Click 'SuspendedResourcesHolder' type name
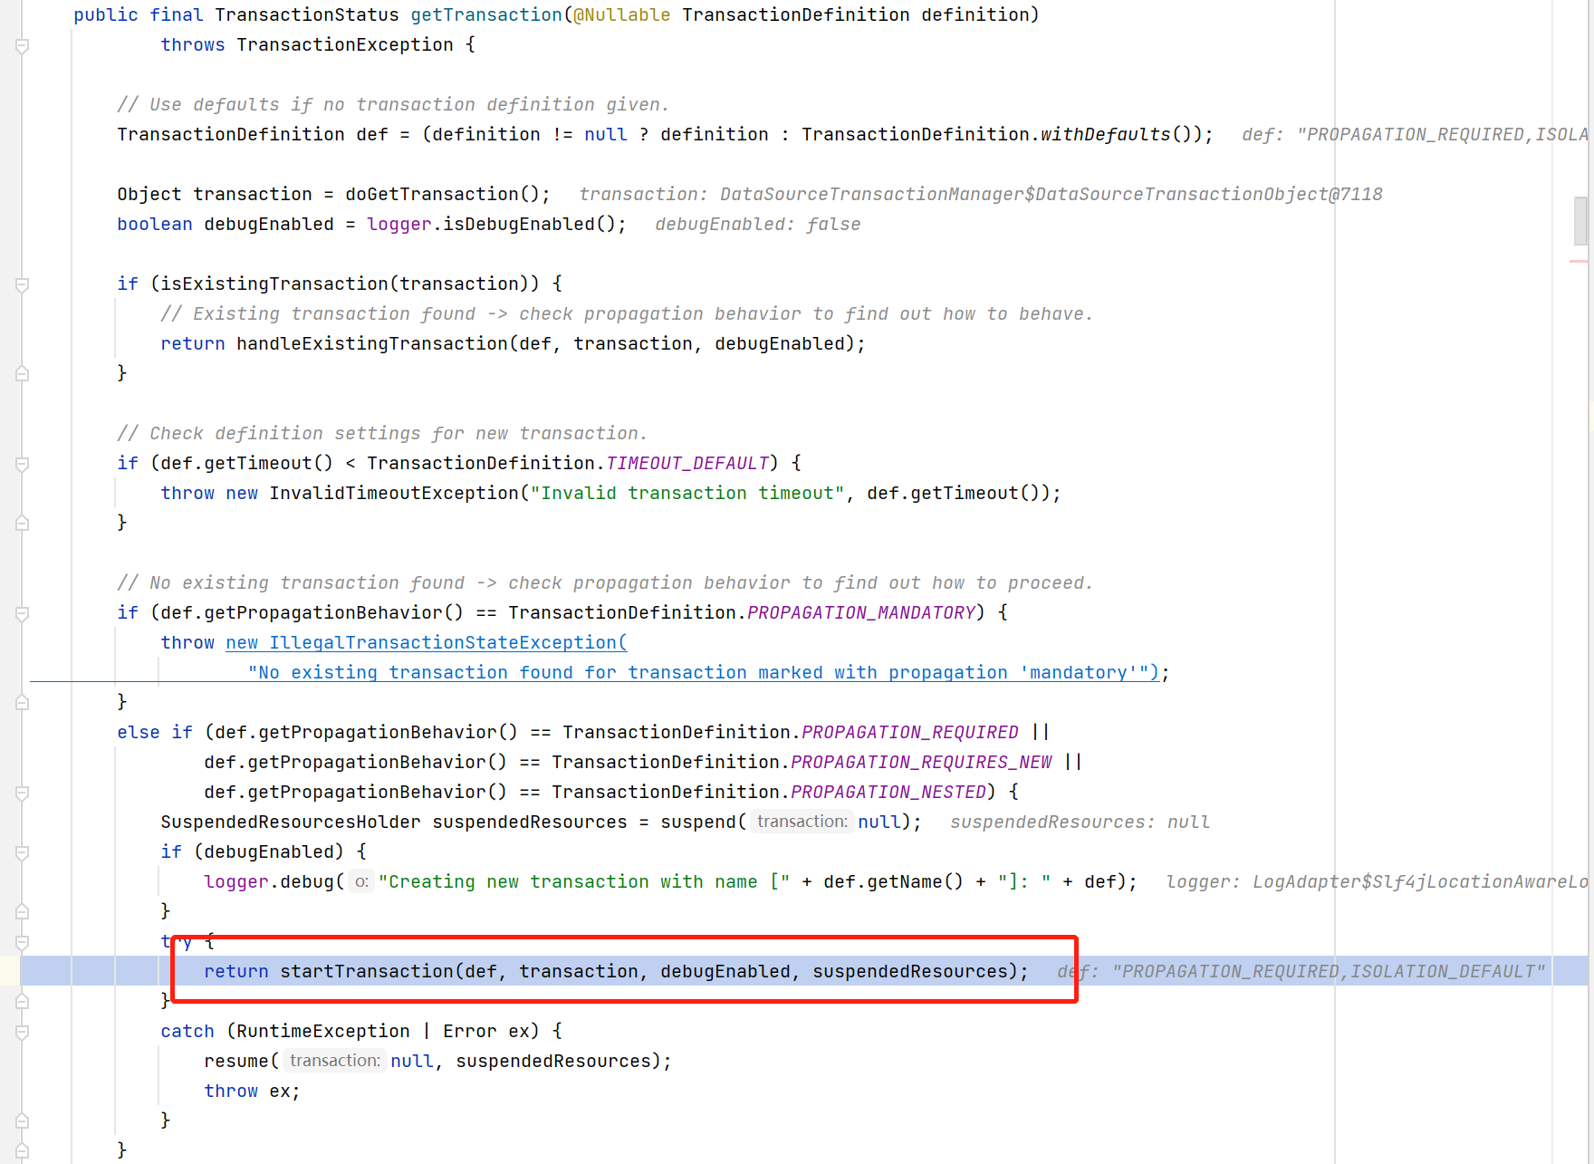Image resolution: width=1594 pixels, height=1164 pixels. point(291,822)
